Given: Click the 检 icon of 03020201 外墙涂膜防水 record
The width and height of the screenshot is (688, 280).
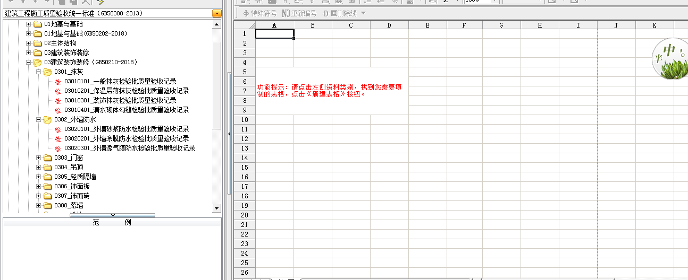Looking at the screenshot, I should 58,139.
